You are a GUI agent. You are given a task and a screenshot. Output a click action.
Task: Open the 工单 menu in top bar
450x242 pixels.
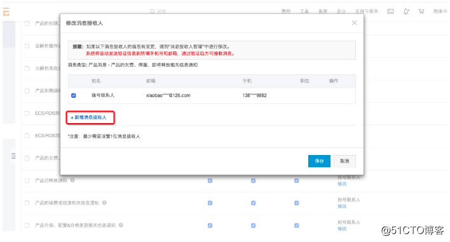pos(304,11)
